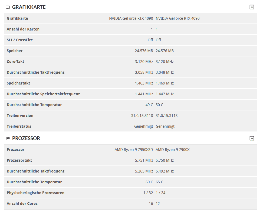This screenshot has width=263, height=213.
Task: Select the SLI / CrossFire label
Action: [x=20, y=40]
